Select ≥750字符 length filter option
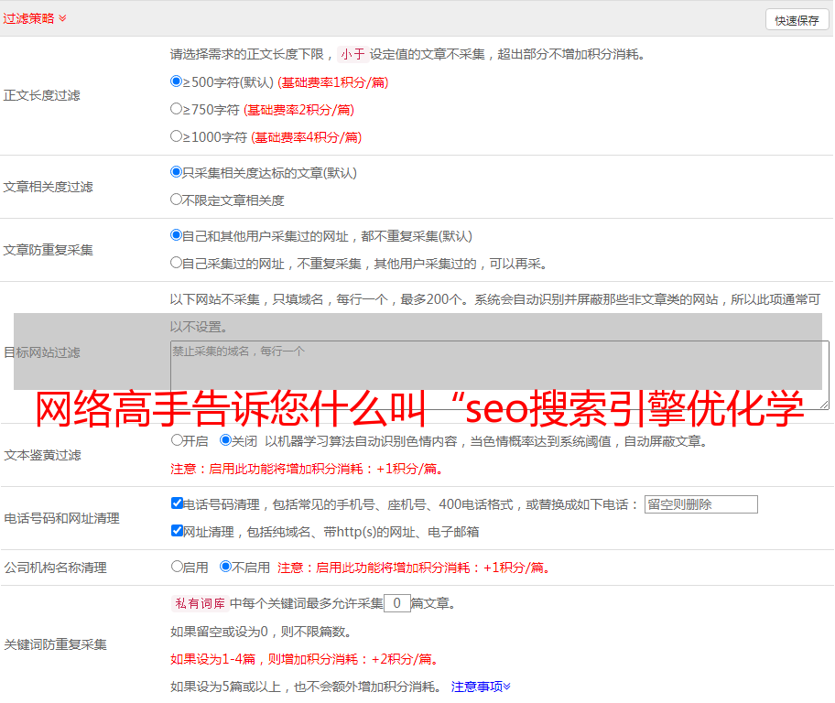Image resolution: width=835 pixels, height=703 pixels. click(177, 109)
